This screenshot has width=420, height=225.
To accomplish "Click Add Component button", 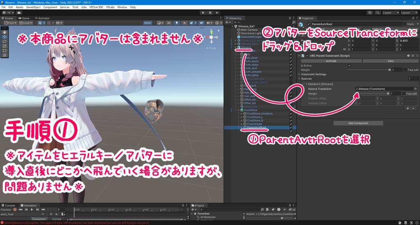I will (x=358, y=123).
